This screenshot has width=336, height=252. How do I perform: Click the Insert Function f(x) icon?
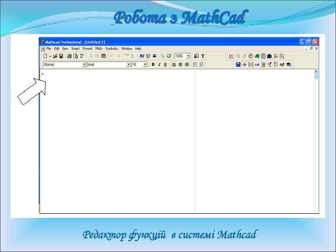tap(142, 56)
